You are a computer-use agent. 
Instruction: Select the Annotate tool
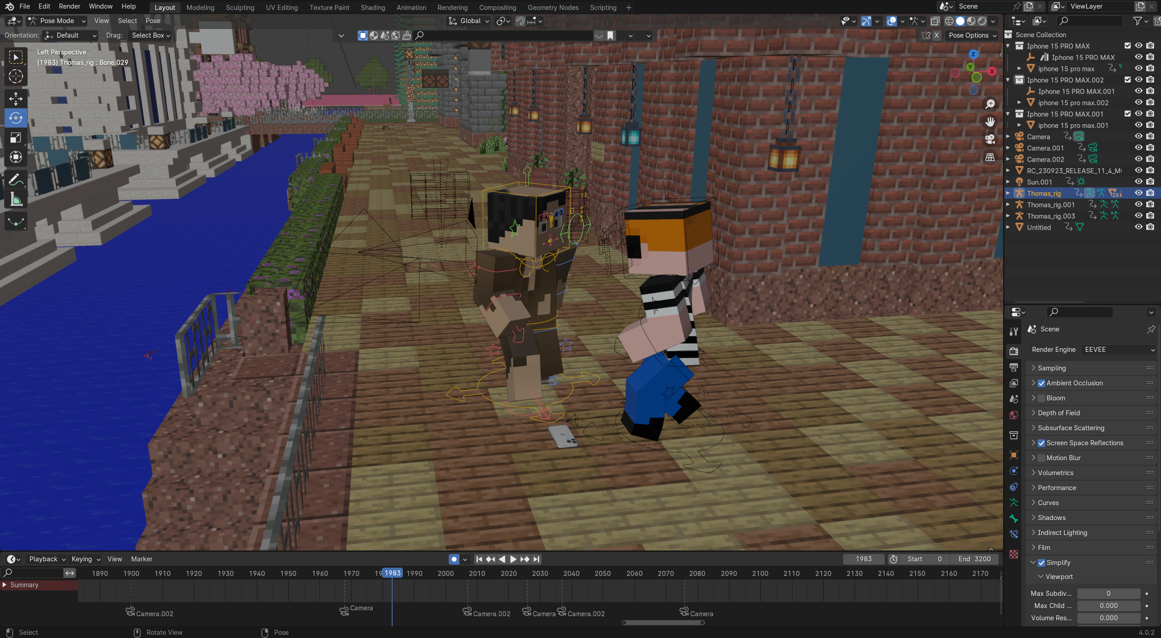[x=16, y=180]
